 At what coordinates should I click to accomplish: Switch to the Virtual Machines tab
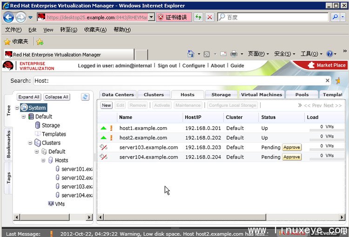(x=262, y=94)
